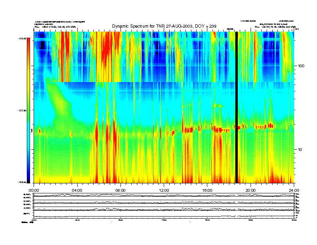Click the plot title "Dynamic Spectrum for TNR 27-AUG-2003"
Screen dimensions: 317x245
point(152,26)
